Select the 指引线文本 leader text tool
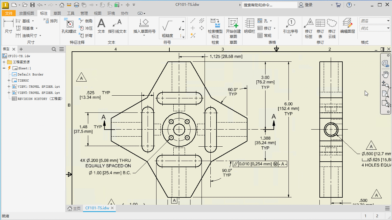 [x=117, y=26]
